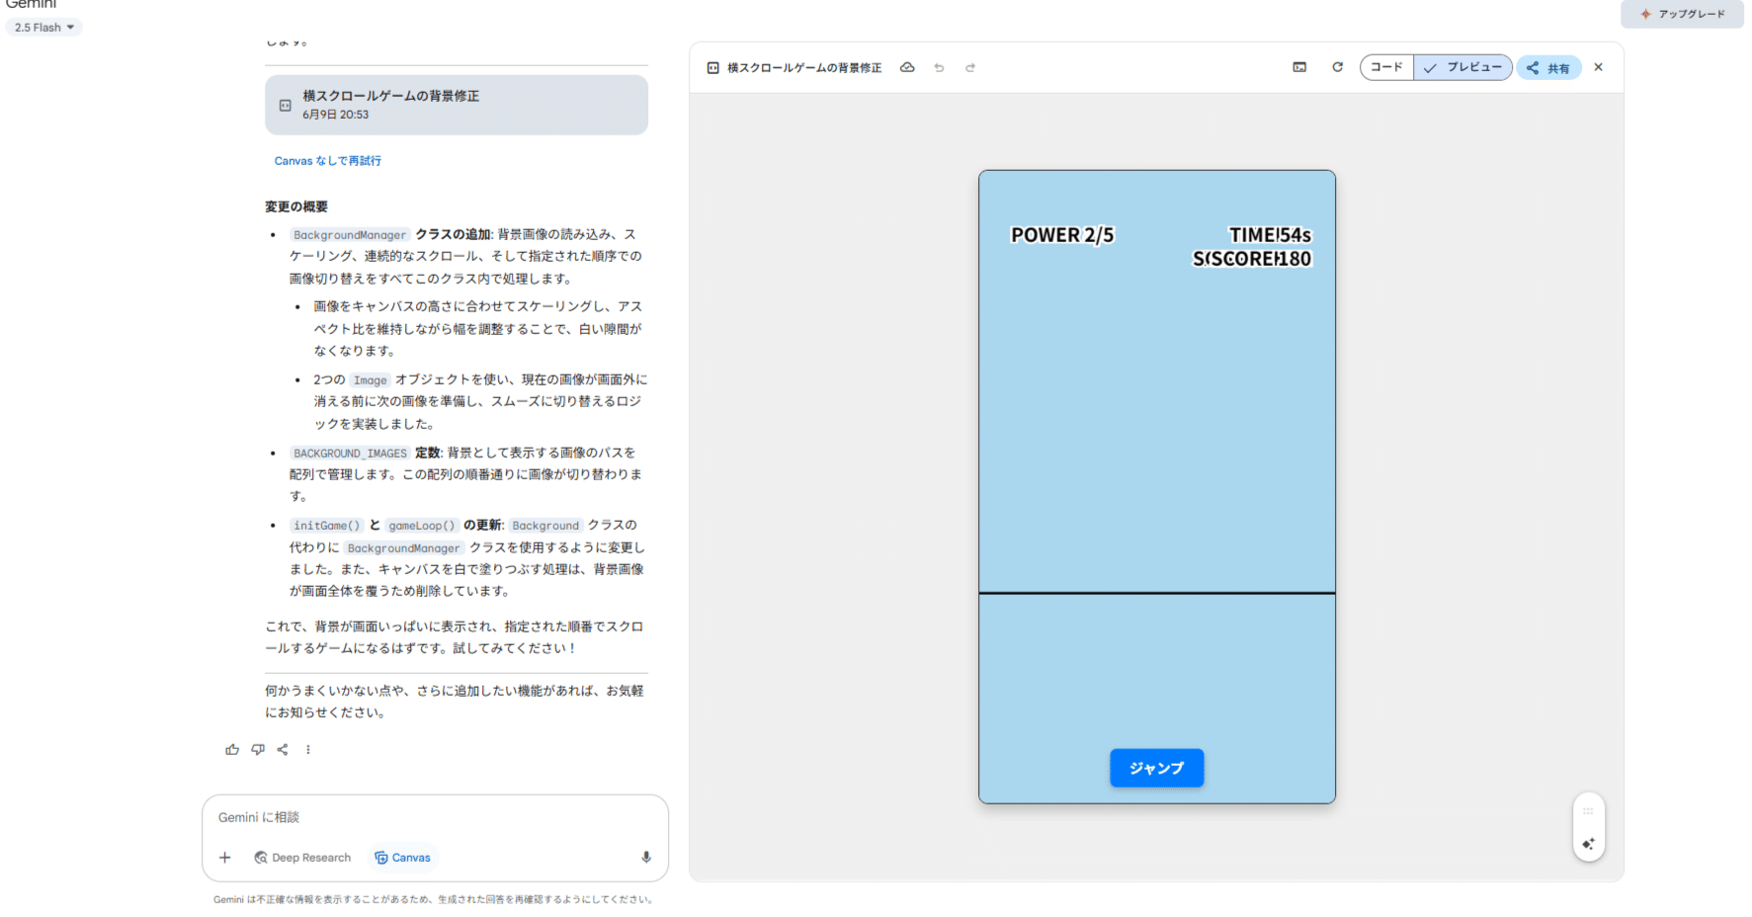
Task: Open the 2.5 Flash model selector
Action: tap(43, 27)
